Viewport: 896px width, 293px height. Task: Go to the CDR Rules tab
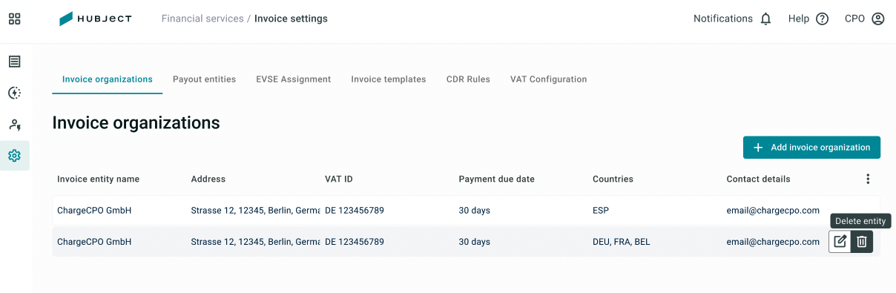tap(468, 79)
